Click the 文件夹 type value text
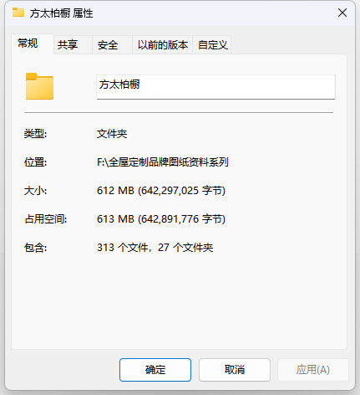 [x=112, y=134]
